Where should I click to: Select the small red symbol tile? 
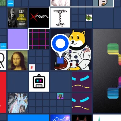[32, 67]
